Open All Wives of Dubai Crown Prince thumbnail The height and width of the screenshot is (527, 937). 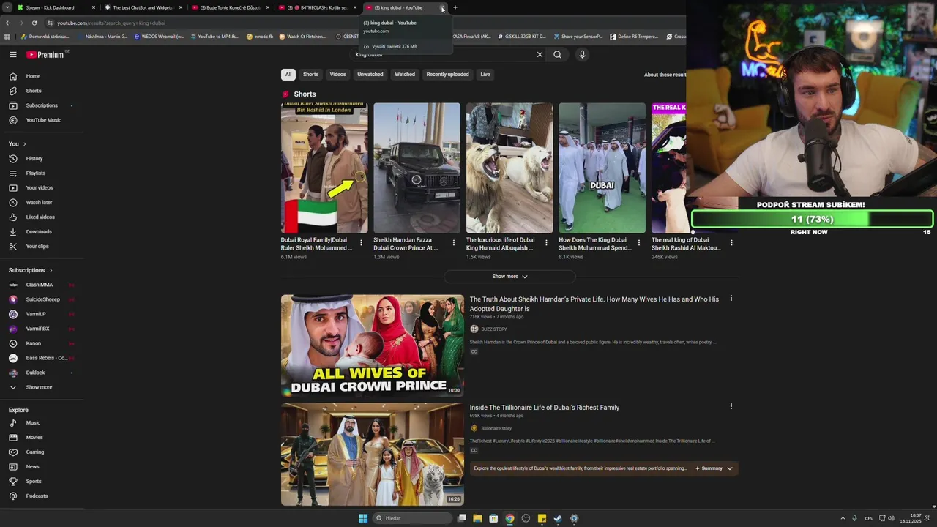point(372,345)
